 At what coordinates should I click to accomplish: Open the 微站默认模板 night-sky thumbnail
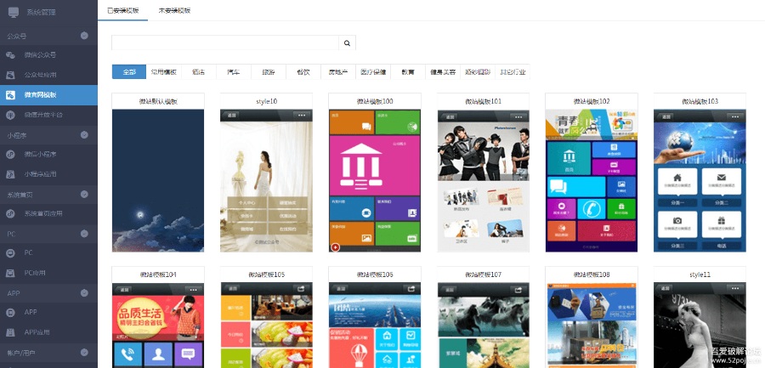click(x=158, y=180)
